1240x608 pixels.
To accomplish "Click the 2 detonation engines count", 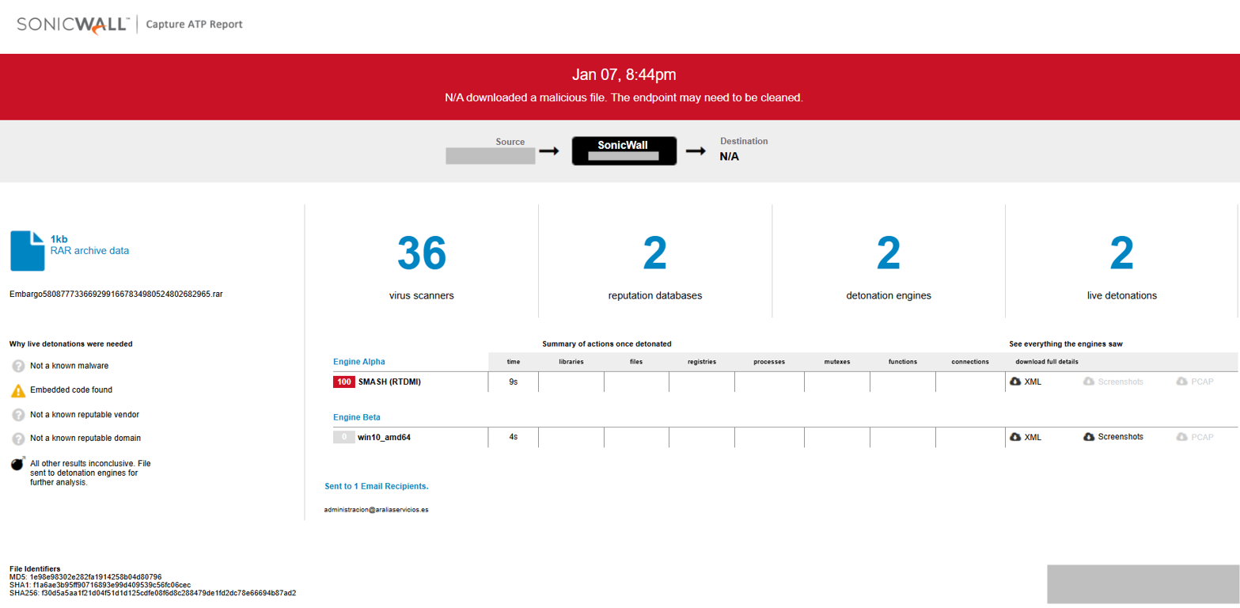I will pos(889,253).
